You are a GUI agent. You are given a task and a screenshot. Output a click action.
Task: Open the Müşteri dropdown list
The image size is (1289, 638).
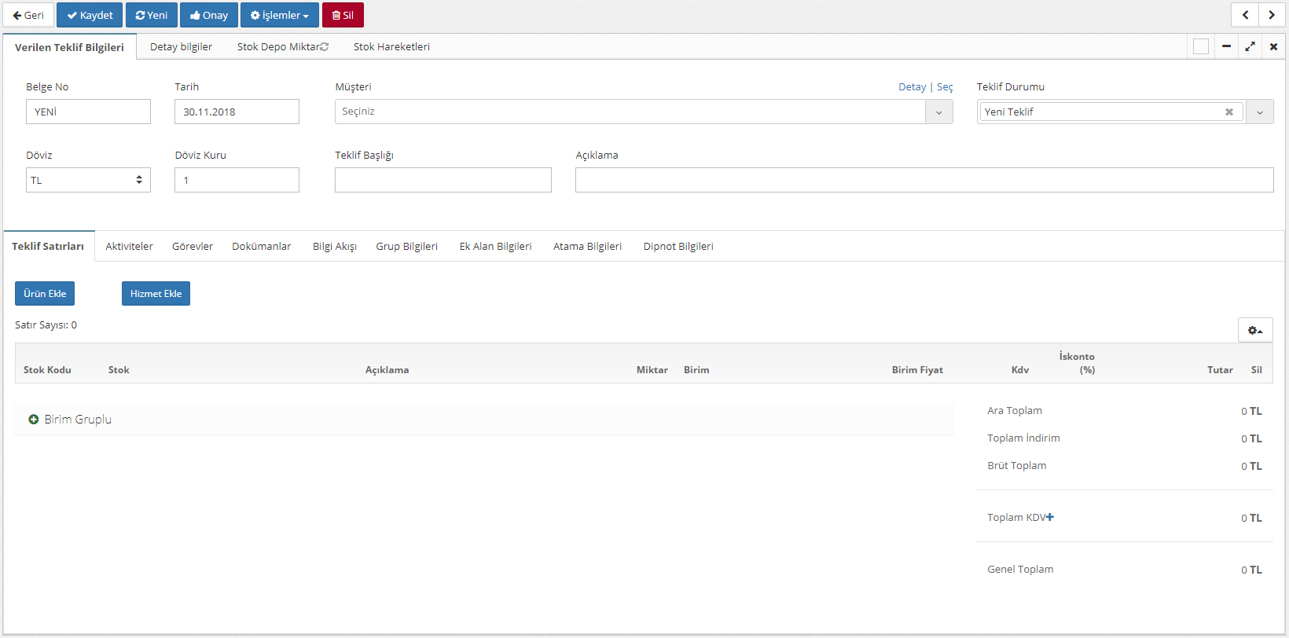(938, 112)
